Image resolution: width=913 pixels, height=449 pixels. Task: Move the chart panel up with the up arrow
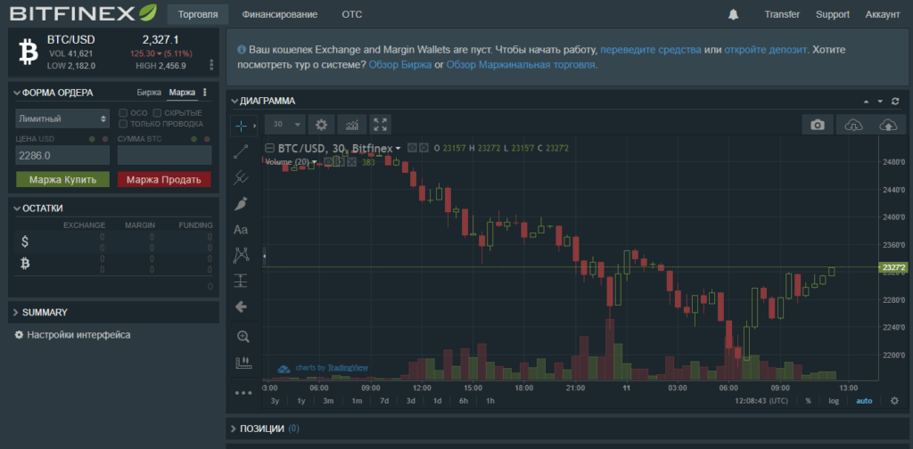[867, 102]
